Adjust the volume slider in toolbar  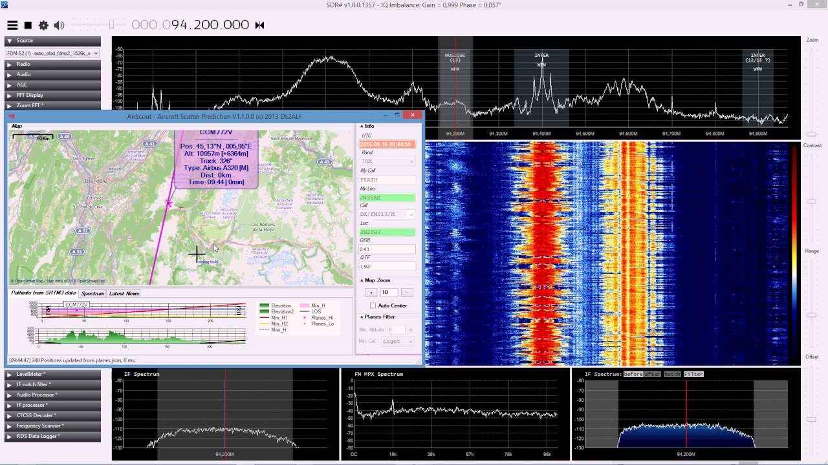(111, 25)
